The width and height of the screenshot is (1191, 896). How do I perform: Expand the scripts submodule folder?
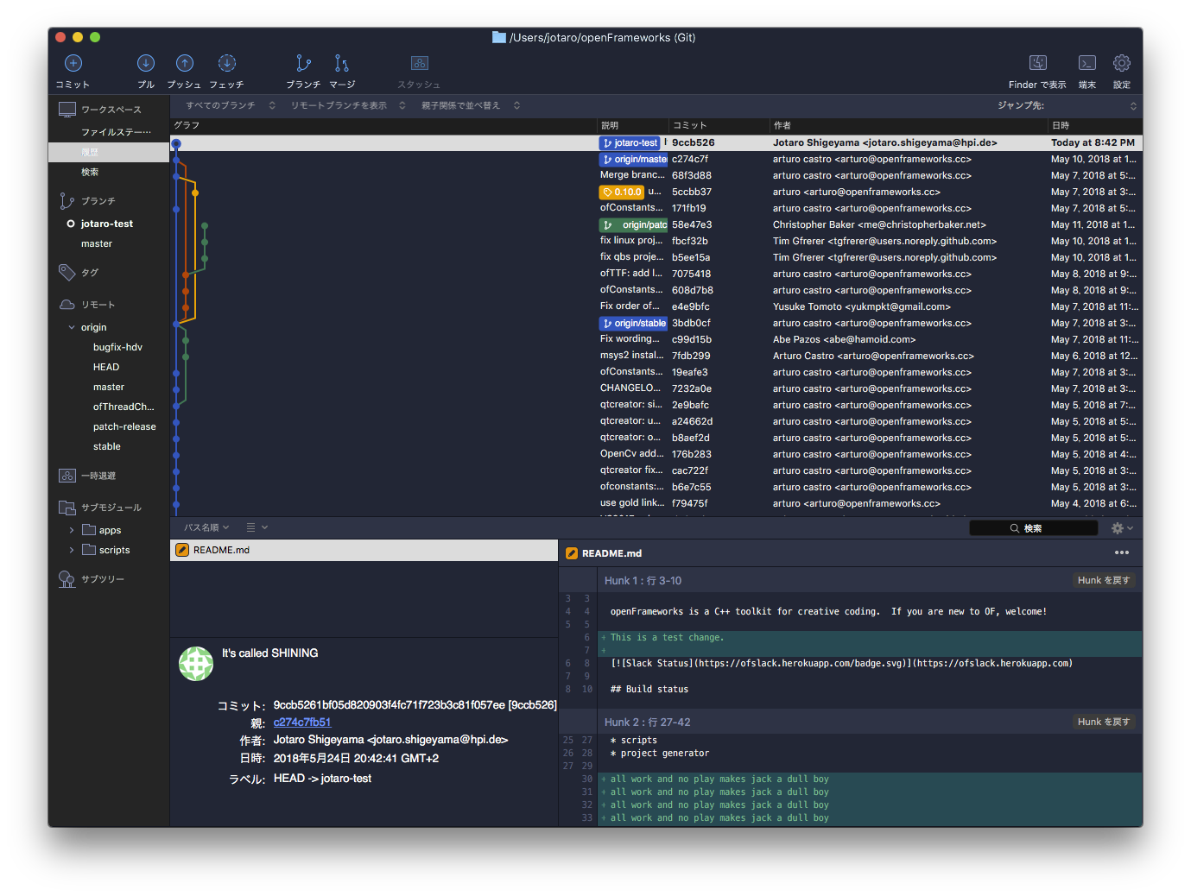click(72, 550)
